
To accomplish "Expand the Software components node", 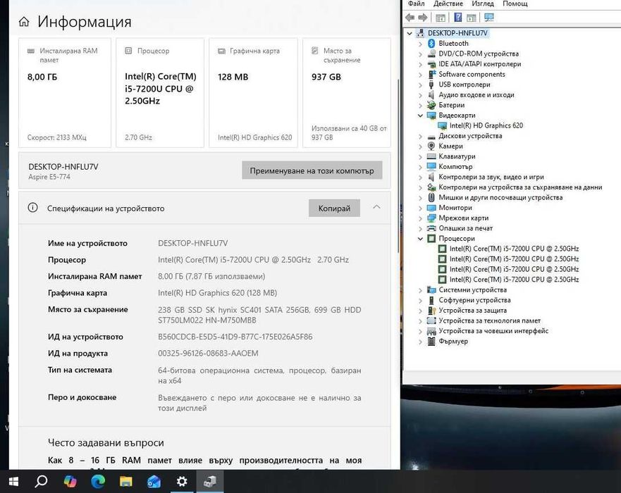I will (421, 75).
